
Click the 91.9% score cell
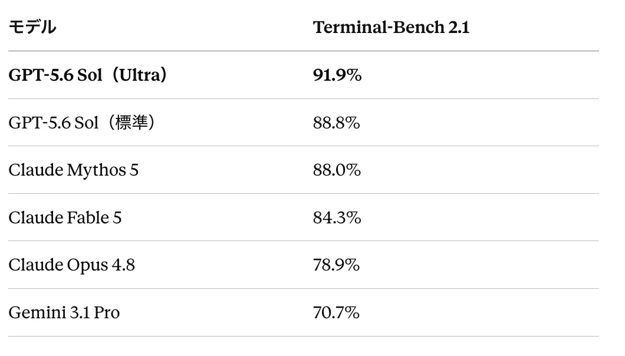click(337, 74)
